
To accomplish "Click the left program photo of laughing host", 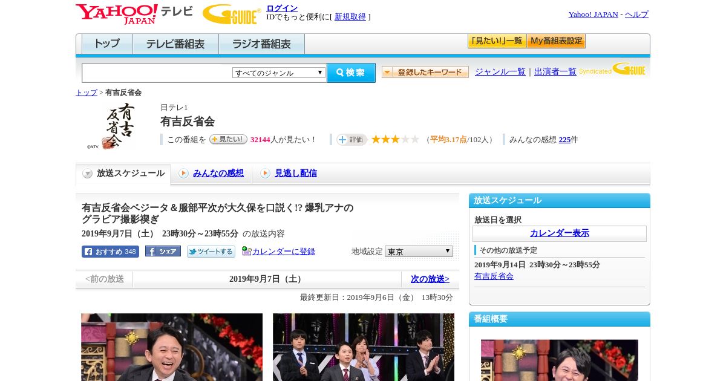I will click(x=172, y=347).
